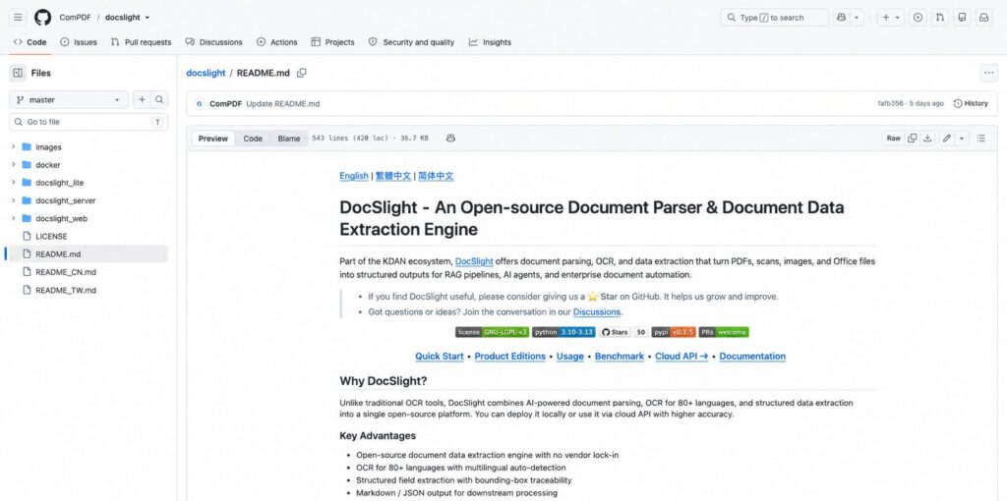Ask Copilot about this file icon

450,138
